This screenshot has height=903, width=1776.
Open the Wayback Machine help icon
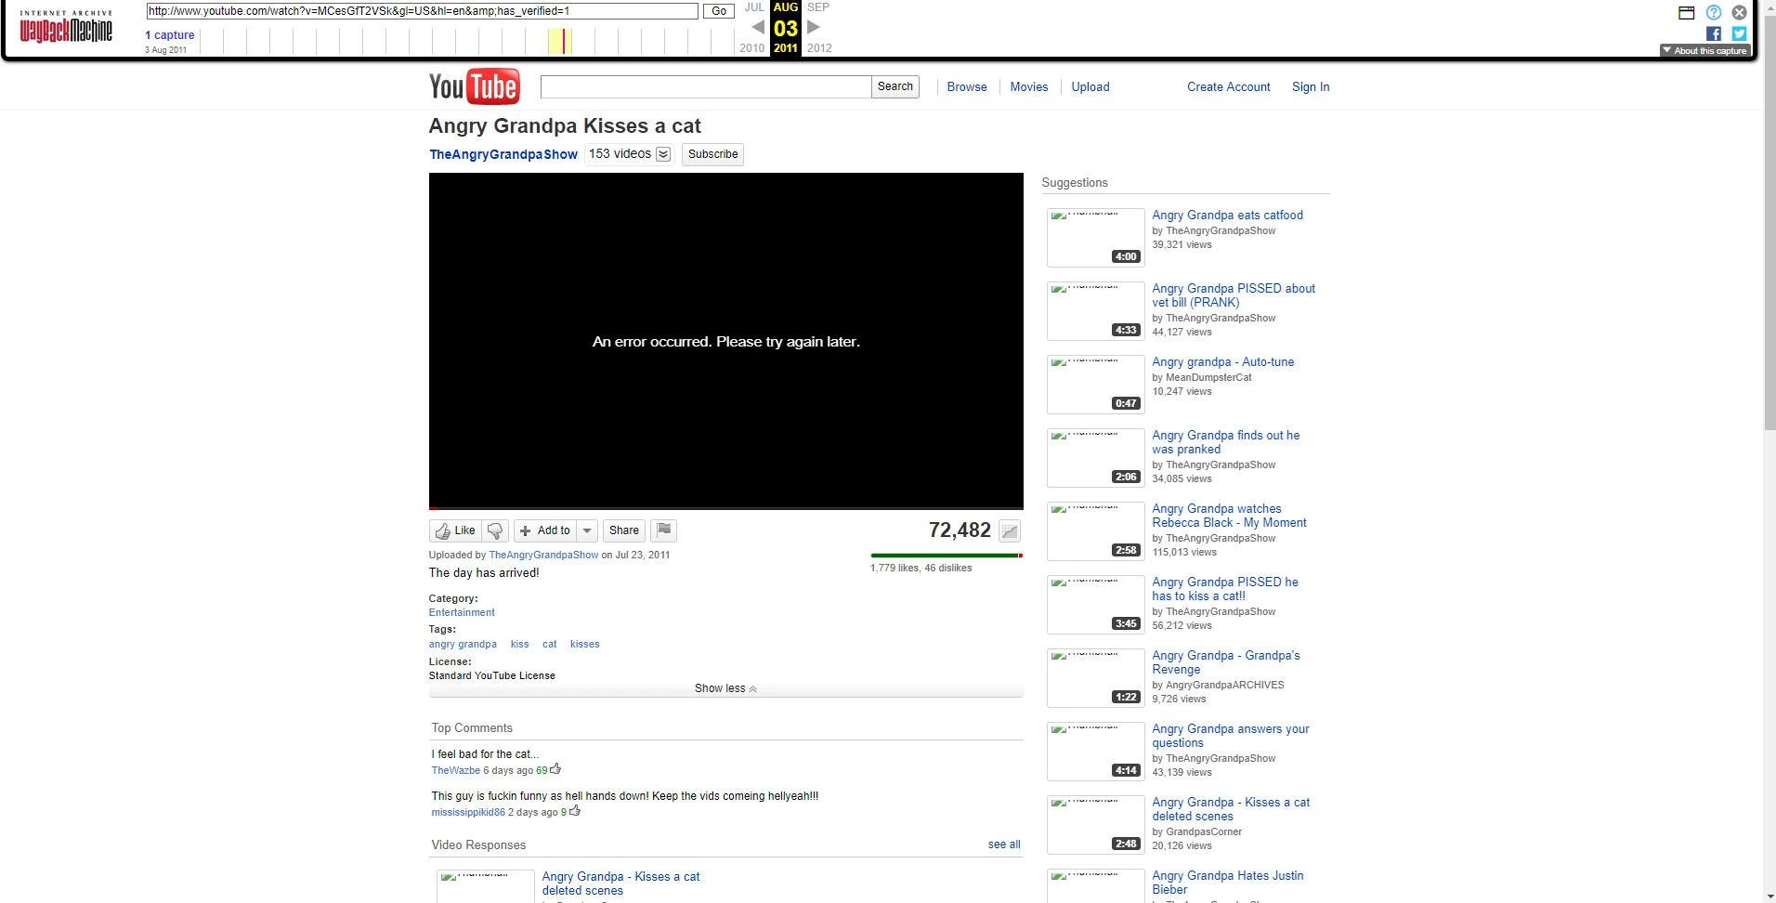(x=1714, y=12)
